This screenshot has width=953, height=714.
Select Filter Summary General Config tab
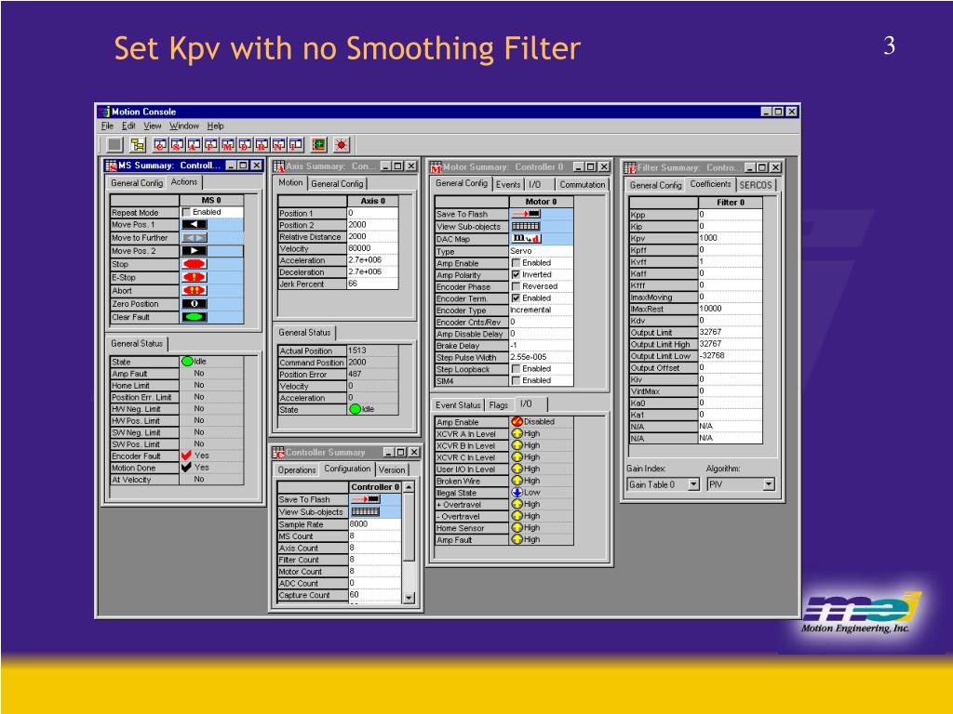656,185
